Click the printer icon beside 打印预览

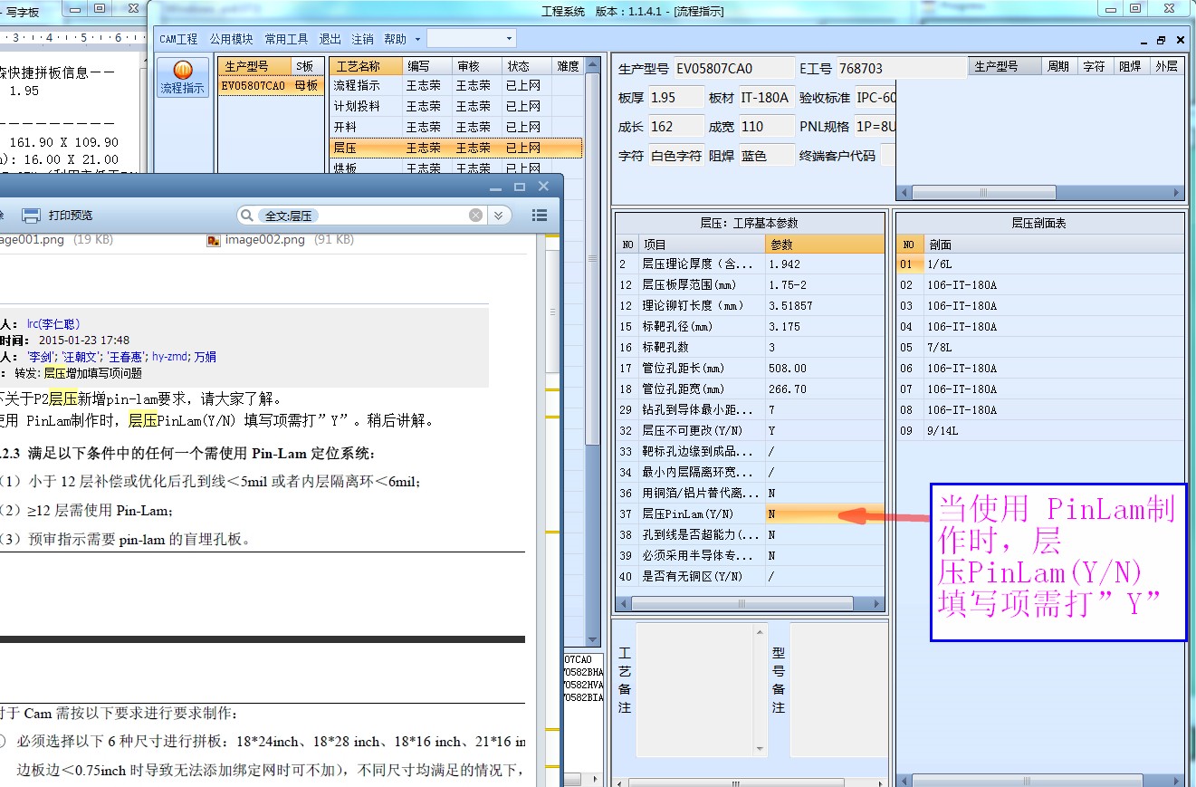tap(31, 216)
